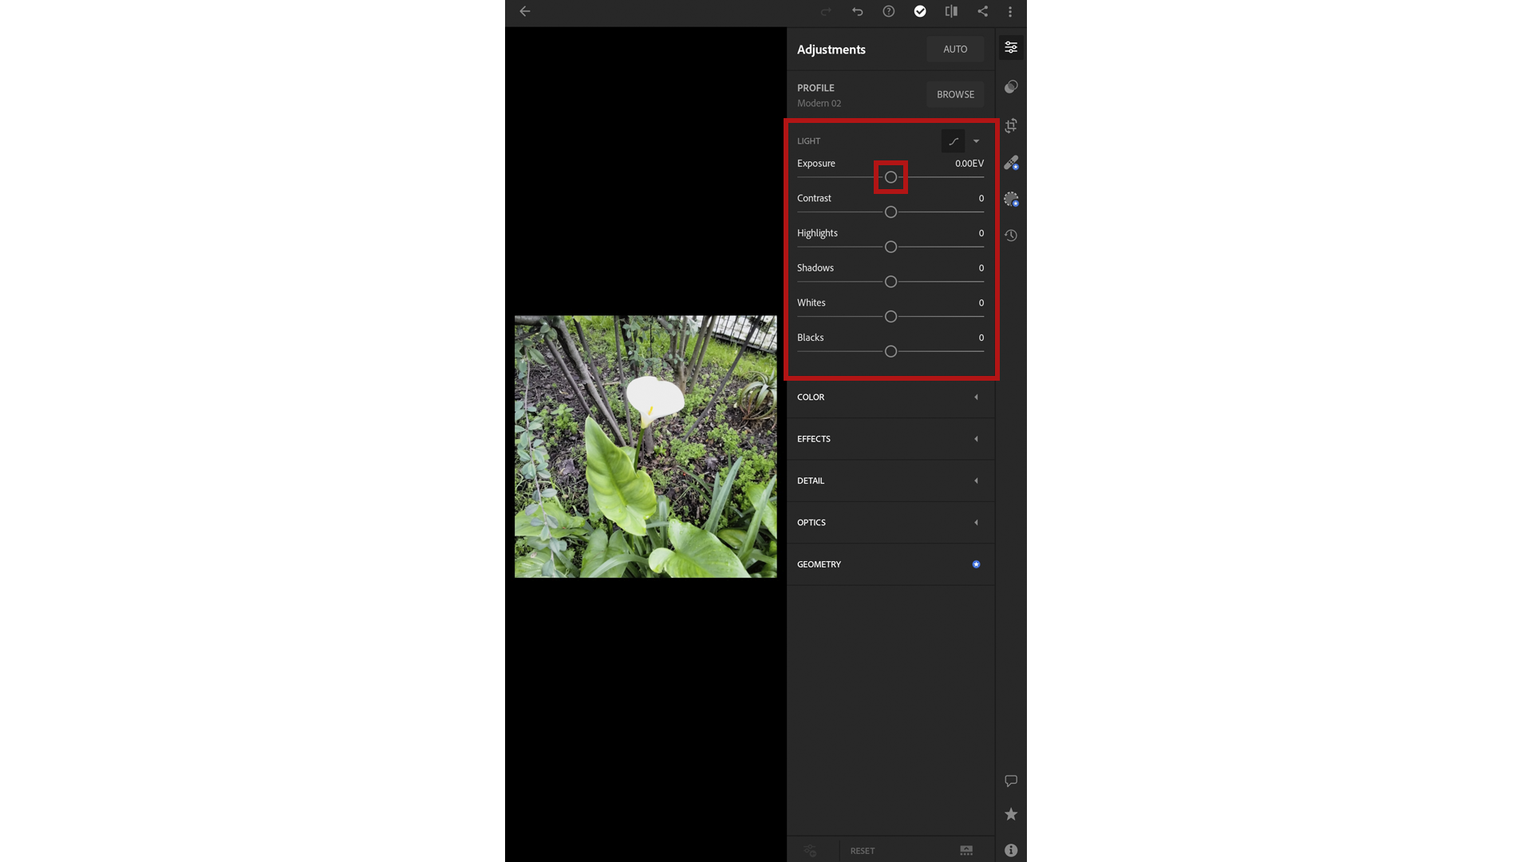Collapse the Light section arrow
Screen dimensions: 1532x862
pyautogui.click(x=976, y=141)
